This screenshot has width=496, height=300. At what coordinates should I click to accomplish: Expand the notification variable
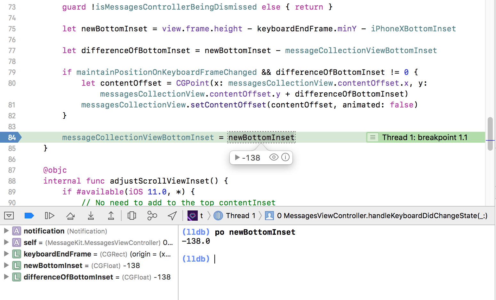click(6, 231)
